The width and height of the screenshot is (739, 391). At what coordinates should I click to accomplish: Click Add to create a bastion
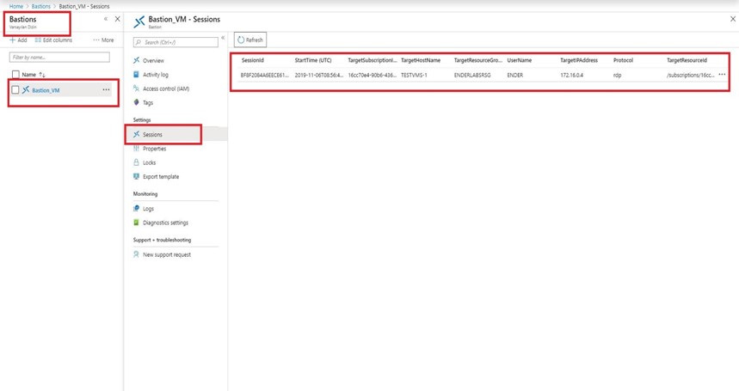tap(18, 40)
